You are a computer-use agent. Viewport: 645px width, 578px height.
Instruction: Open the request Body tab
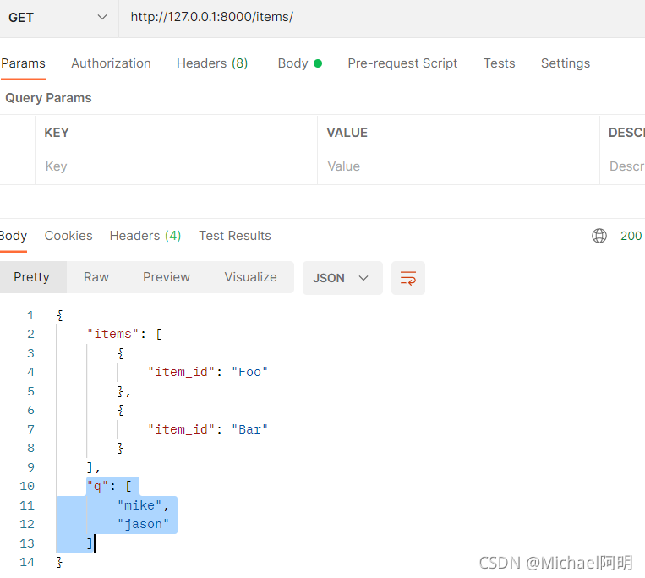(x=300, y=63)
